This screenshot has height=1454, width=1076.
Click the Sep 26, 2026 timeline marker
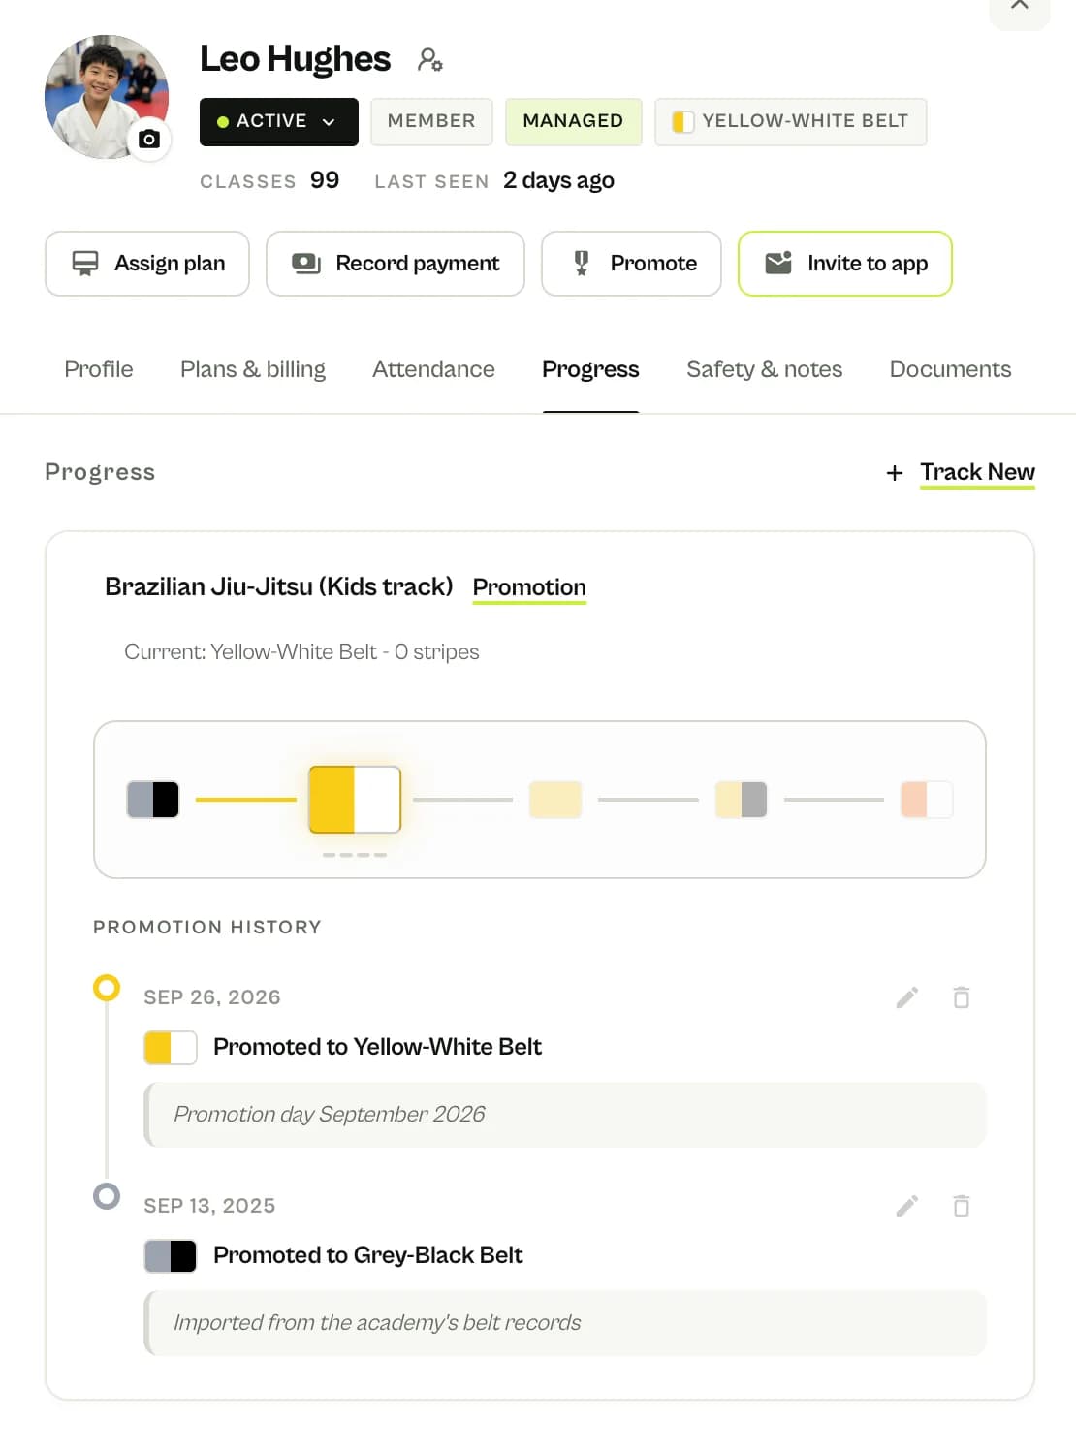(x=107, y=988)
